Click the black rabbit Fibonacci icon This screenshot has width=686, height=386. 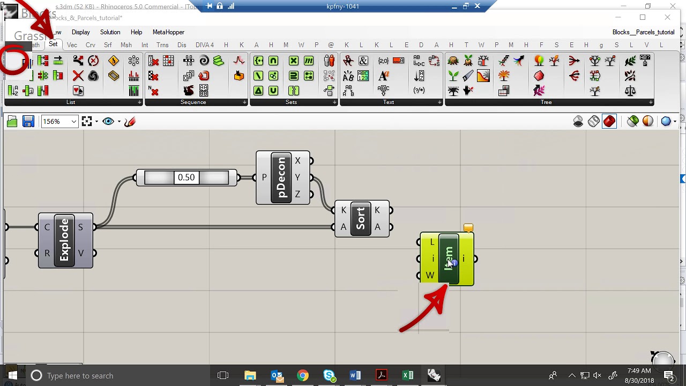188,91
